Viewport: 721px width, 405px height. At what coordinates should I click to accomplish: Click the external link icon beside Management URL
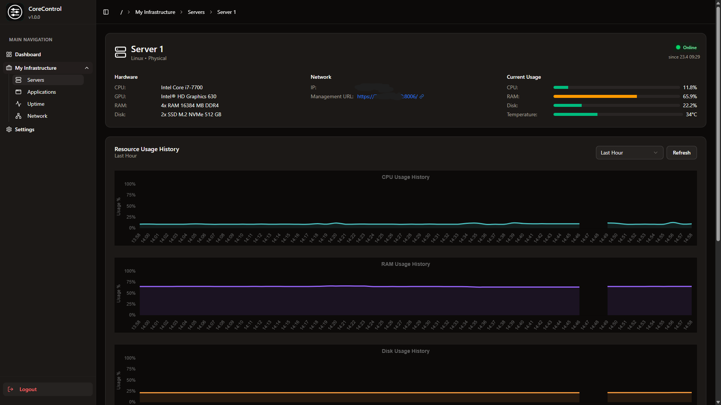(x=422, y=96)
